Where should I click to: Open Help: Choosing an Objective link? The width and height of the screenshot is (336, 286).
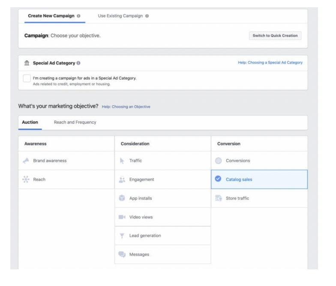click(x=126, y=107)
